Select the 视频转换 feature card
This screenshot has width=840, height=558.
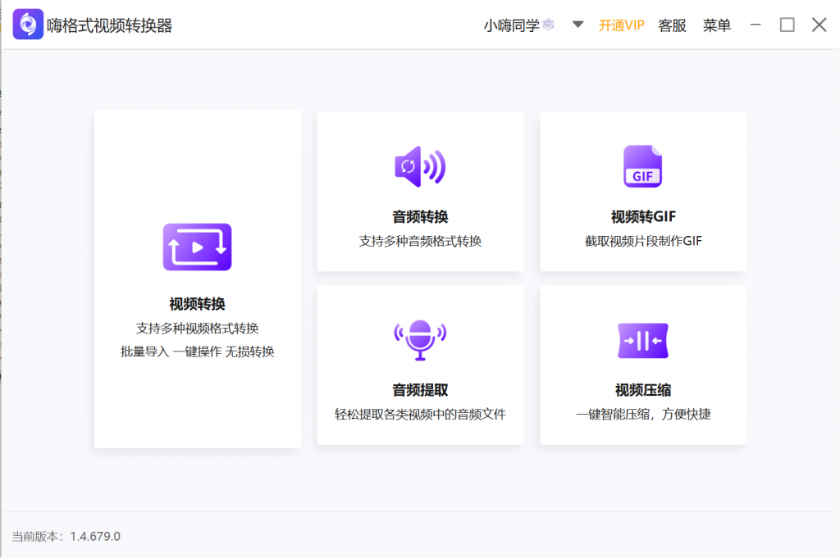197,279
